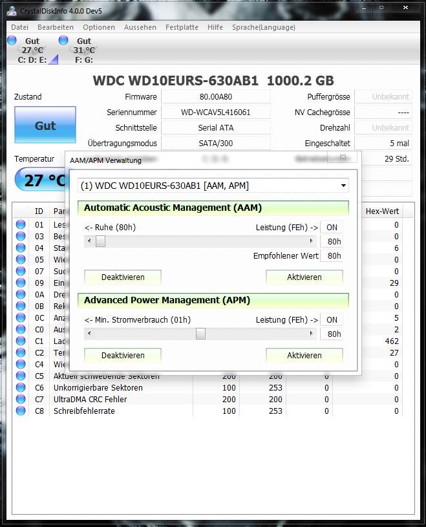The image size is (426, 527).
Task: Click the Hex-Wert column header
Action: 382,211
